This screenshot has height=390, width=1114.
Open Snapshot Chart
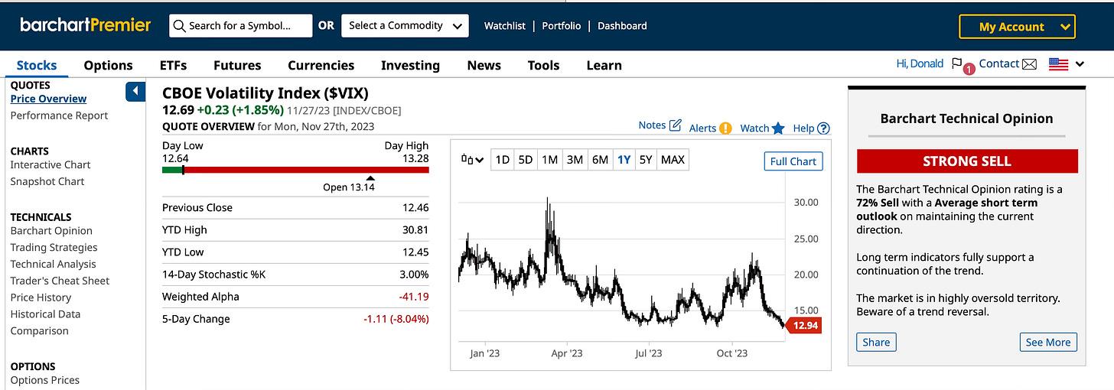pos(47,181)
